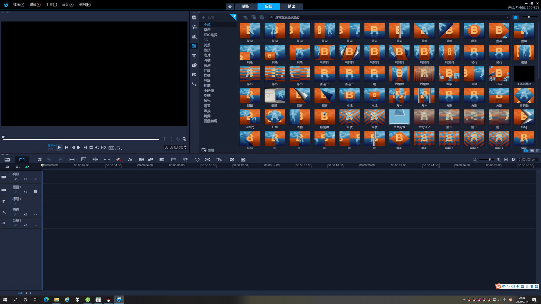Screen dimensions: 541x304
Task: Open the 編輯(E) menu
Action: coord(35,5)
